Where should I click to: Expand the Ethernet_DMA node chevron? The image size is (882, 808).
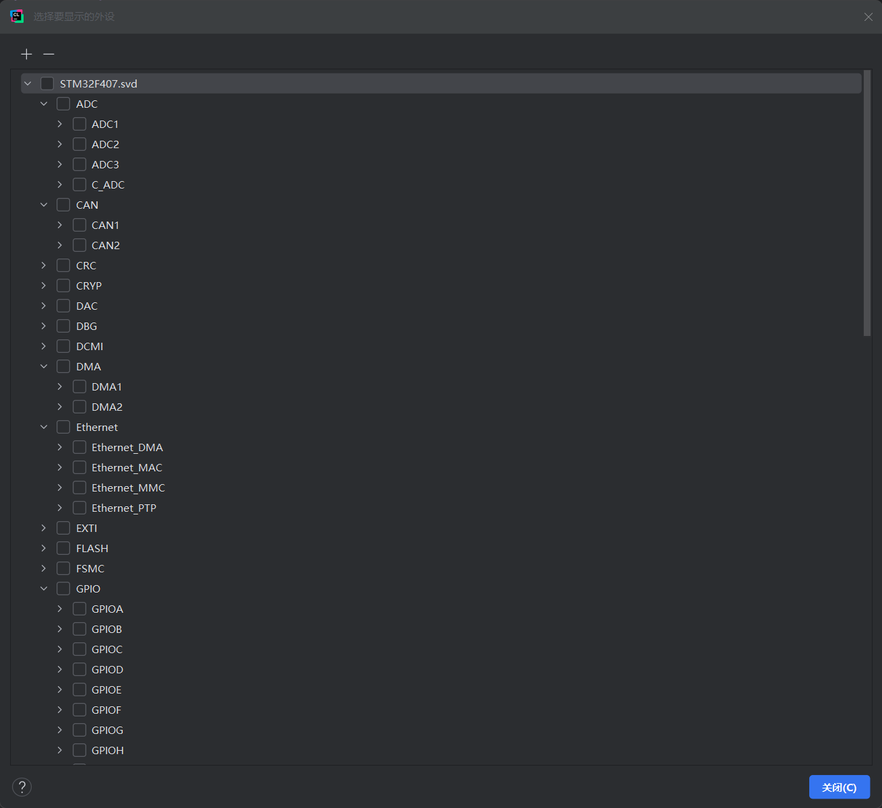pos(60,447)
